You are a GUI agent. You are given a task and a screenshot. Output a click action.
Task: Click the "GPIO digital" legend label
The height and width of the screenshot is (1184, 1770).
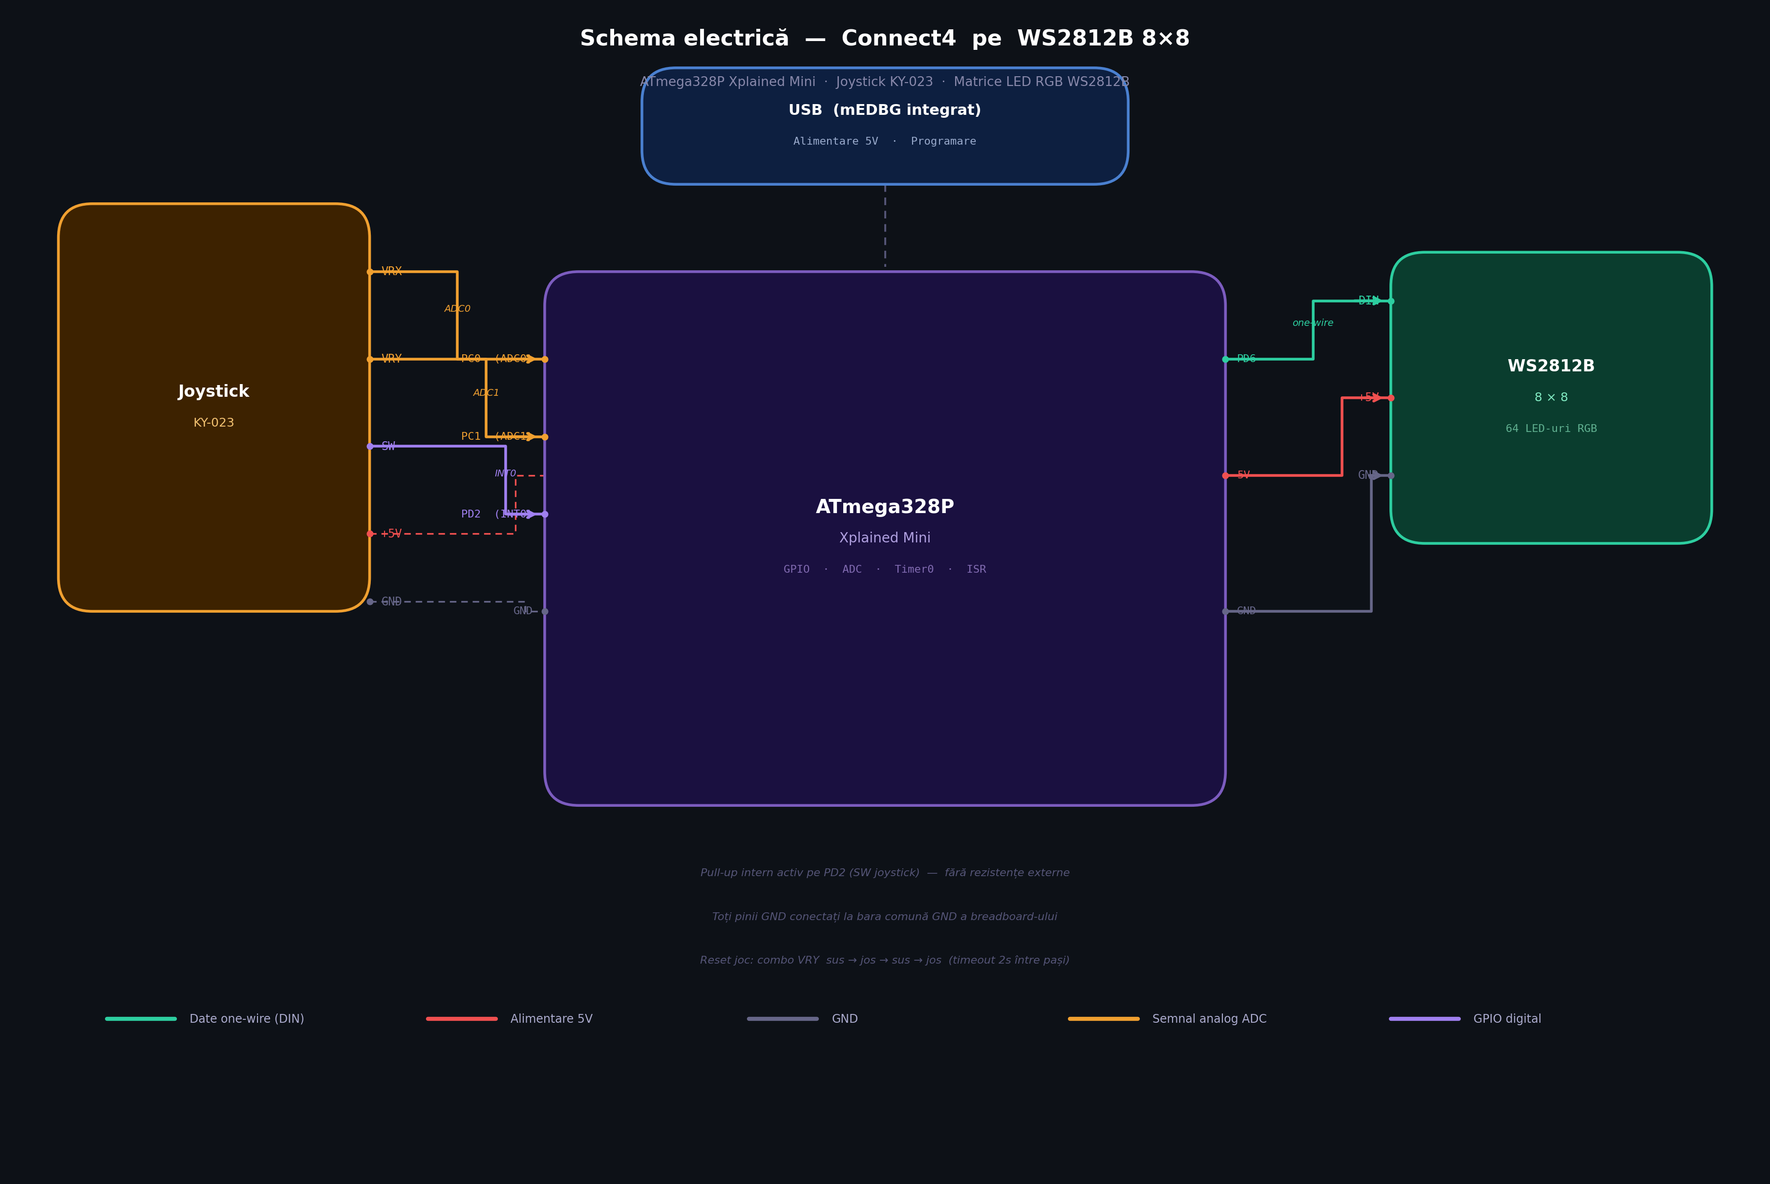click(1507, 1019)
